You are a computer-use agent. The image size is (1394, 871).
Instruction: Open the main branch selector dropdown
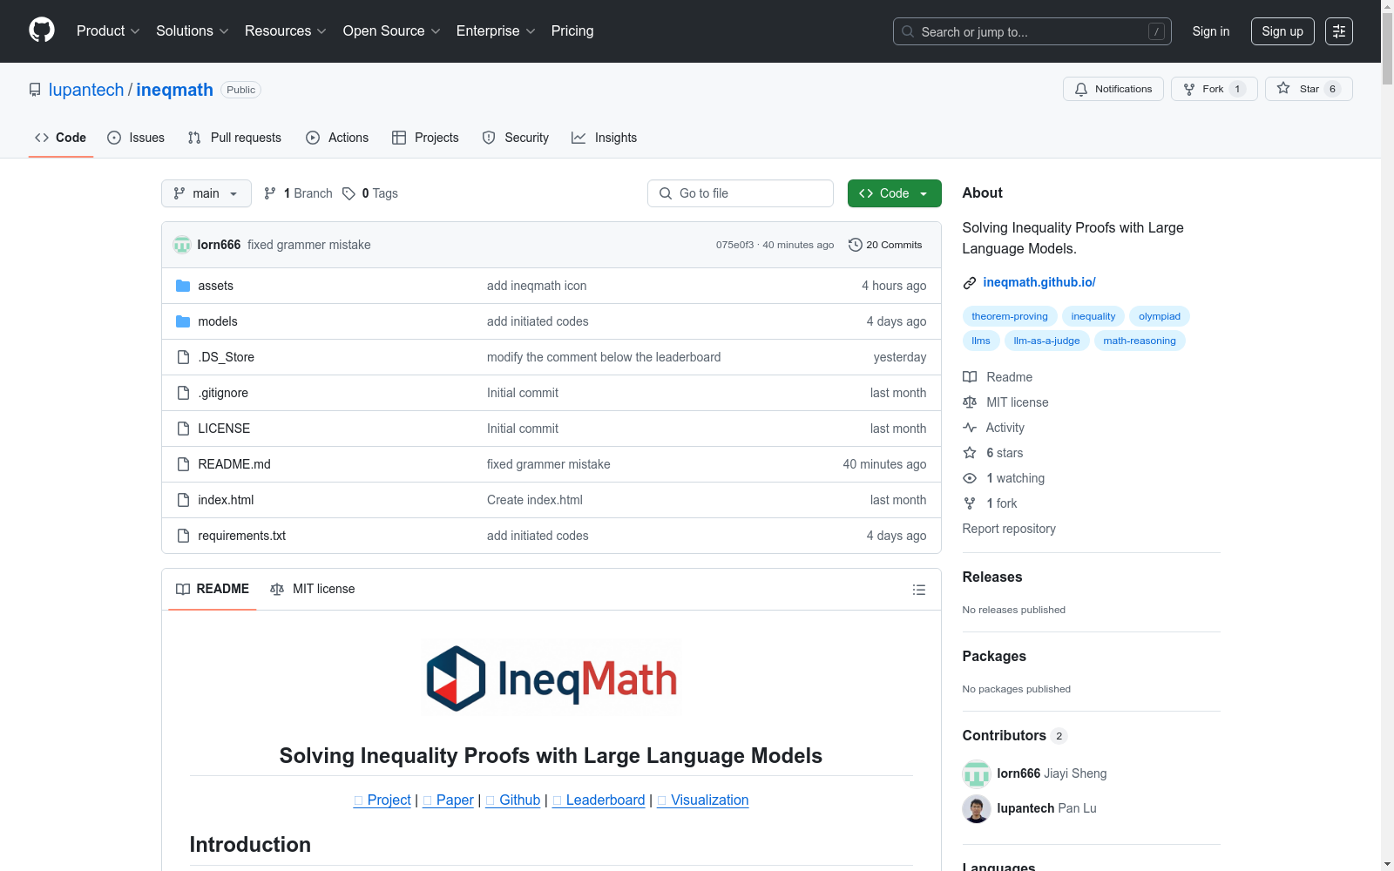tap(206, 193)
